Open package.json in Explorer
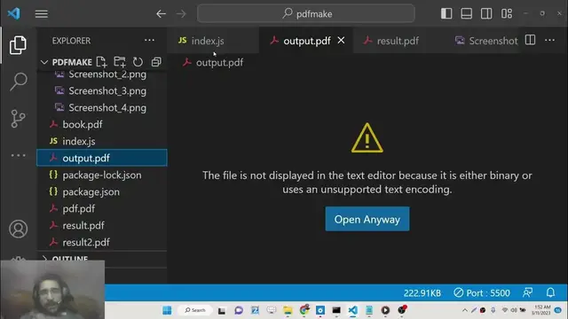The image size is (568, 319). click(x=102, y=191)
